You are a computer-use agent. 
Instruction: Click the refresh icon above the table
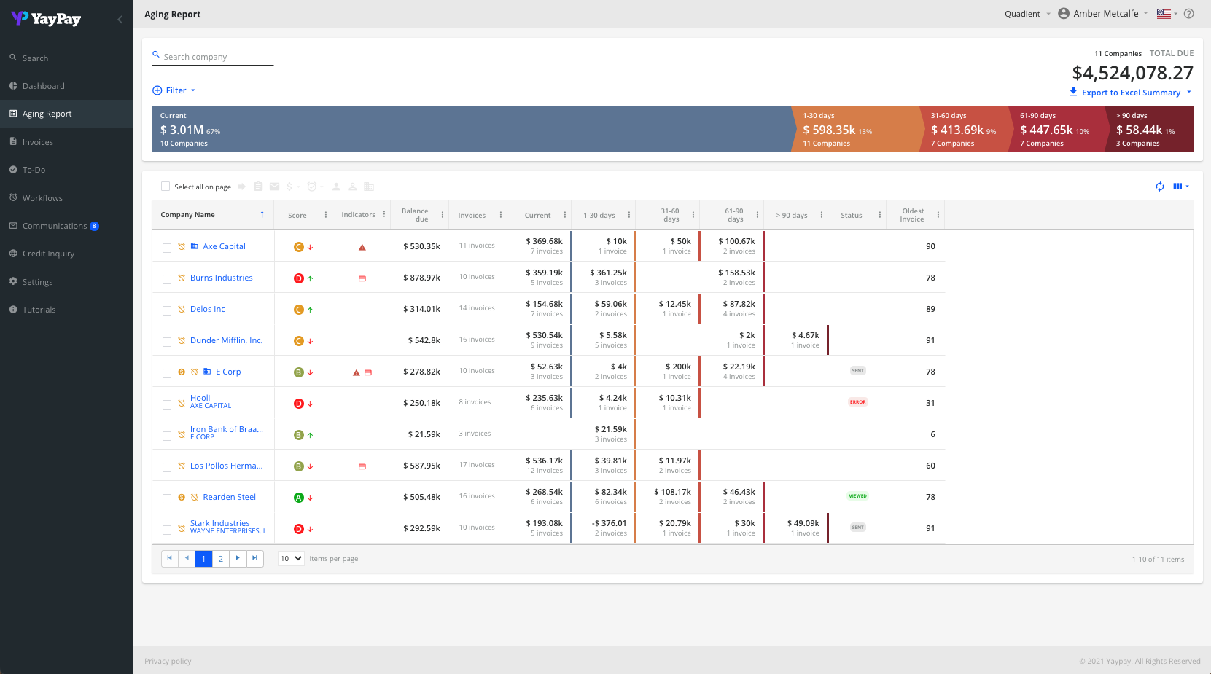1159,187
